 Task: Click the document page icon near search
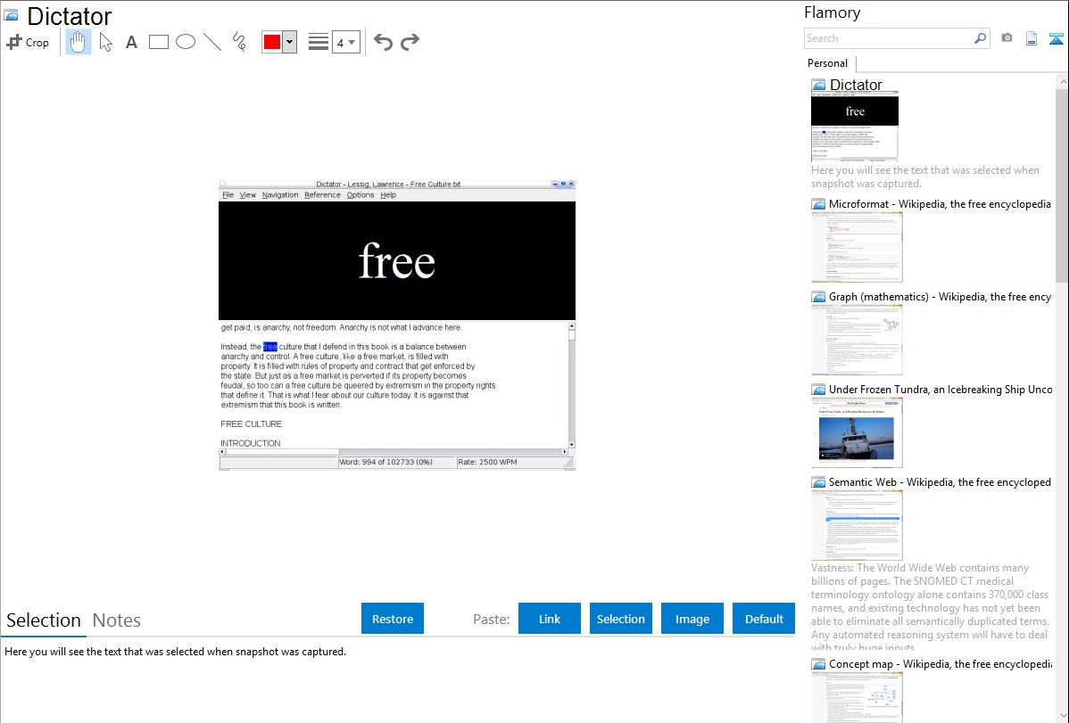(x=1032, y=38)
